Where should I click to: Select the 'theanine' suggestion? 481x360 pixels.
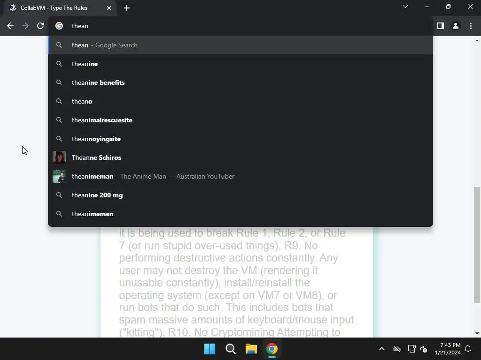coord(240,64)
